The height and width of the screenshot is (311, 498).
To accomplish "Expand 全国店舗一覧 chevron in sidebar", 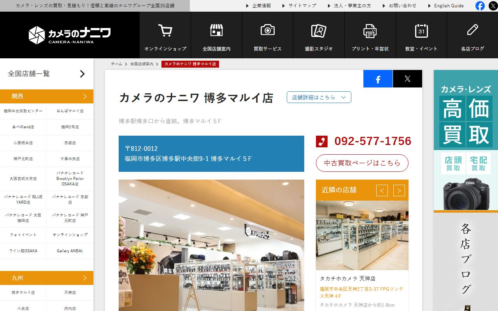I will pyautogui.click(x=82, y=74).
